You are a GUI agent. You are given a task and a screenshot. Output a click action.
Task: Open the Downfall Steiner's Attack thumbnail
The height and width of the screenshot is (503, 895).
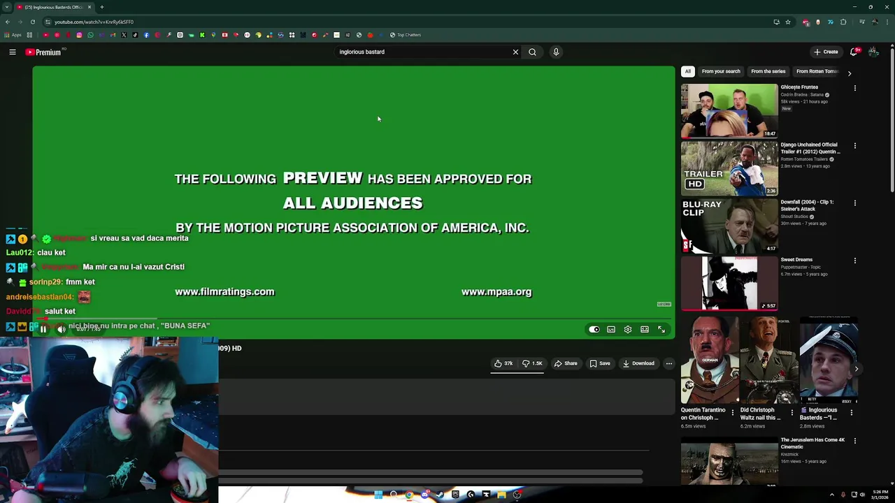pyautogui.click(x=729, y=226)
